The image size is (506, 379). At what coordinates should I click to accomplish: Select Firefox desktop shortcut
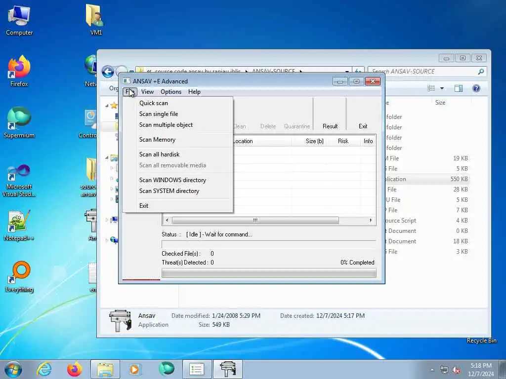pos(19,72)
